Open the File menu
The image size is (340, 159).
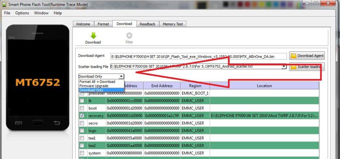coord(7,13)
